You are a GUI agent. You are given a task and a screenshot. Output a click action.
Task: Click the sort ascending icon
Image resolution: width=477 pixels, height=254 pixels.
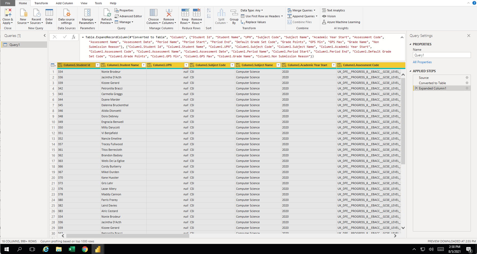coord(209,10)
